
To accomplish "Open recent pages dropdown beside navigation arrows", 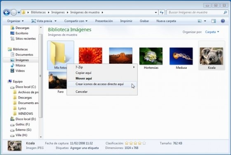I will [19, 12].
